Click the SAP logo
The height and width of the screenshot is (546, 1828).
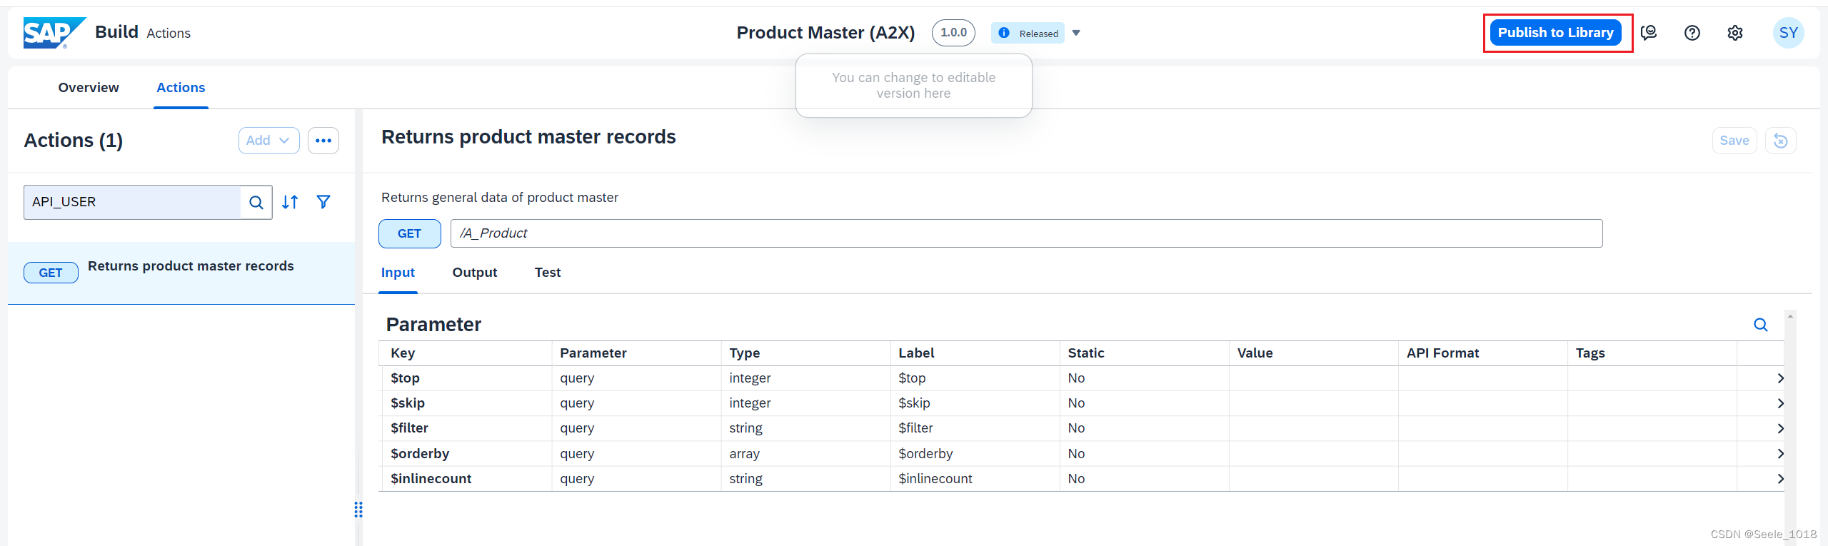54,32
